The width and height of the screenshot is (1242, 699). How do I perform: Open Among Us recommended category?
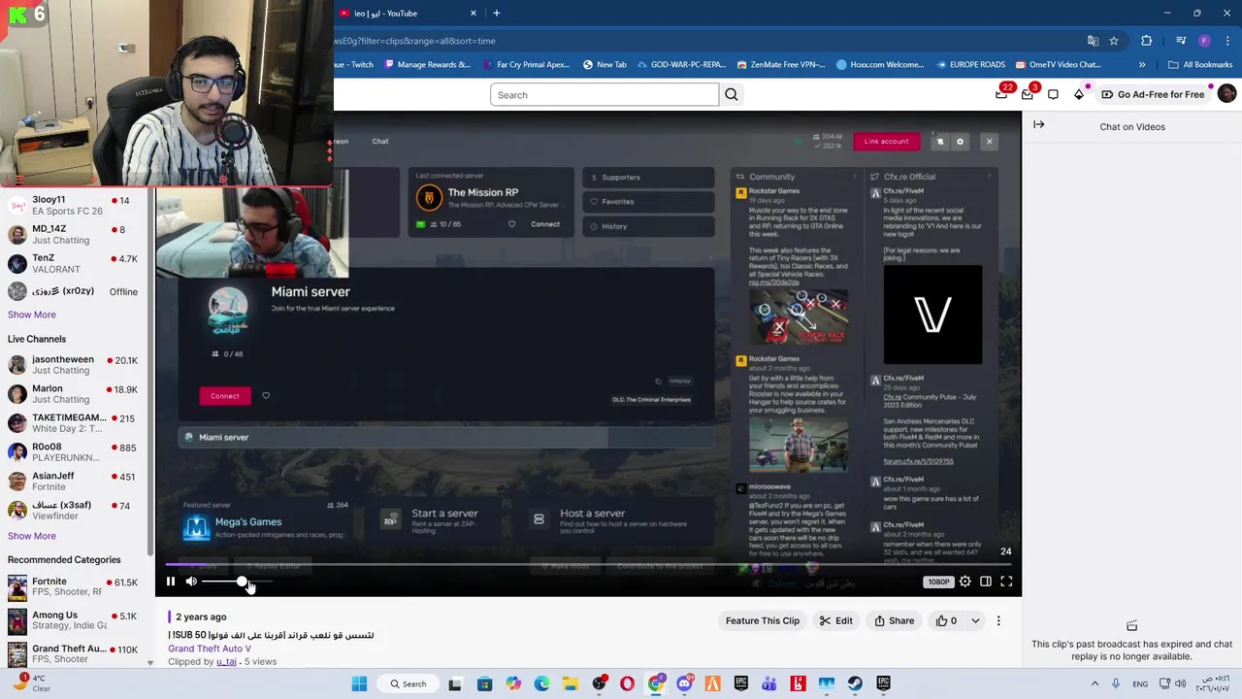pos(73,621)
